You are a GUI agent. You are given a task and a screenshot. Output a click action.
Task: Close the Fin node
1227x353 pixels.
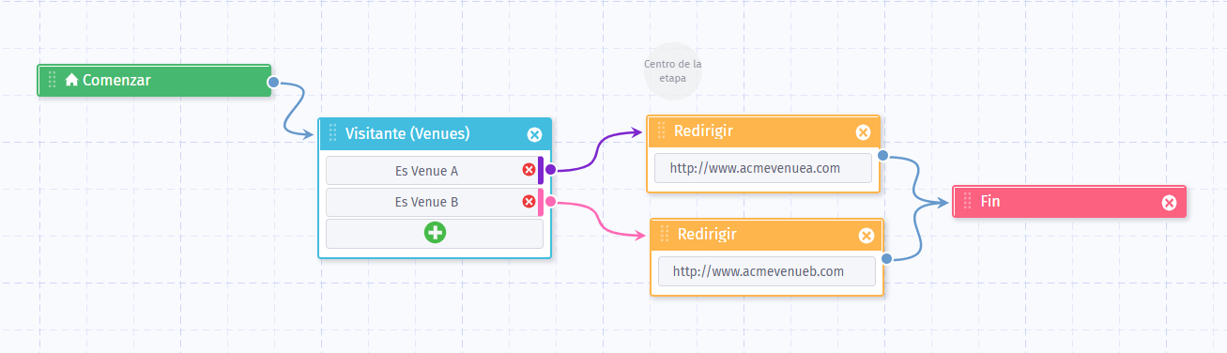(x=1169, y=202)
